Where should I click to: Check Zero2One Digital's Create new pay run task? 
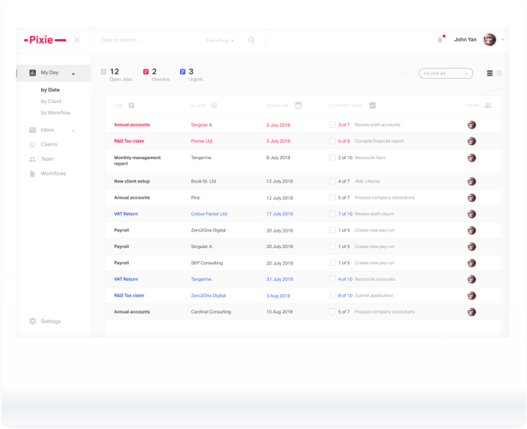point(332,230)
